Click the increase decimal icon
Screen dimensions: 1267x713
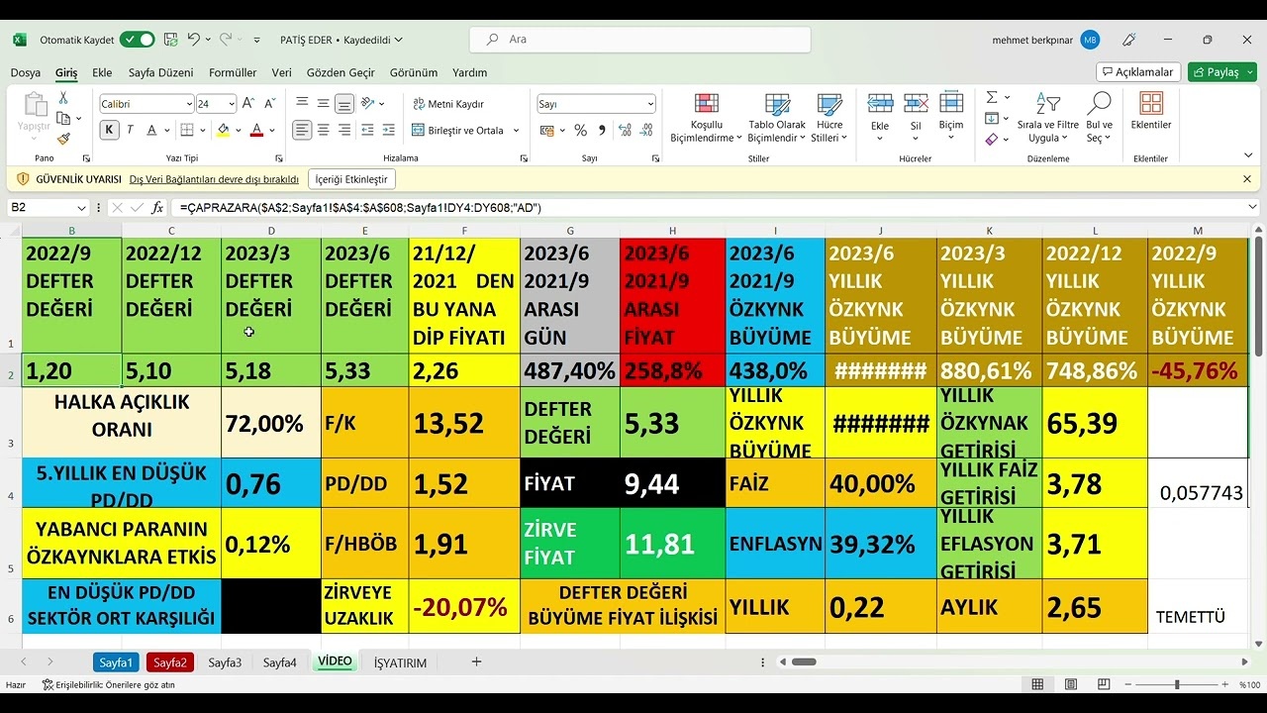point(623,130)
